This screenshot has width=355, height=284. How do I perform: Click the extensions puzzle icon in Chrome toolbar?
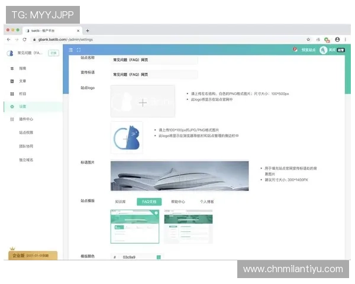318,40
